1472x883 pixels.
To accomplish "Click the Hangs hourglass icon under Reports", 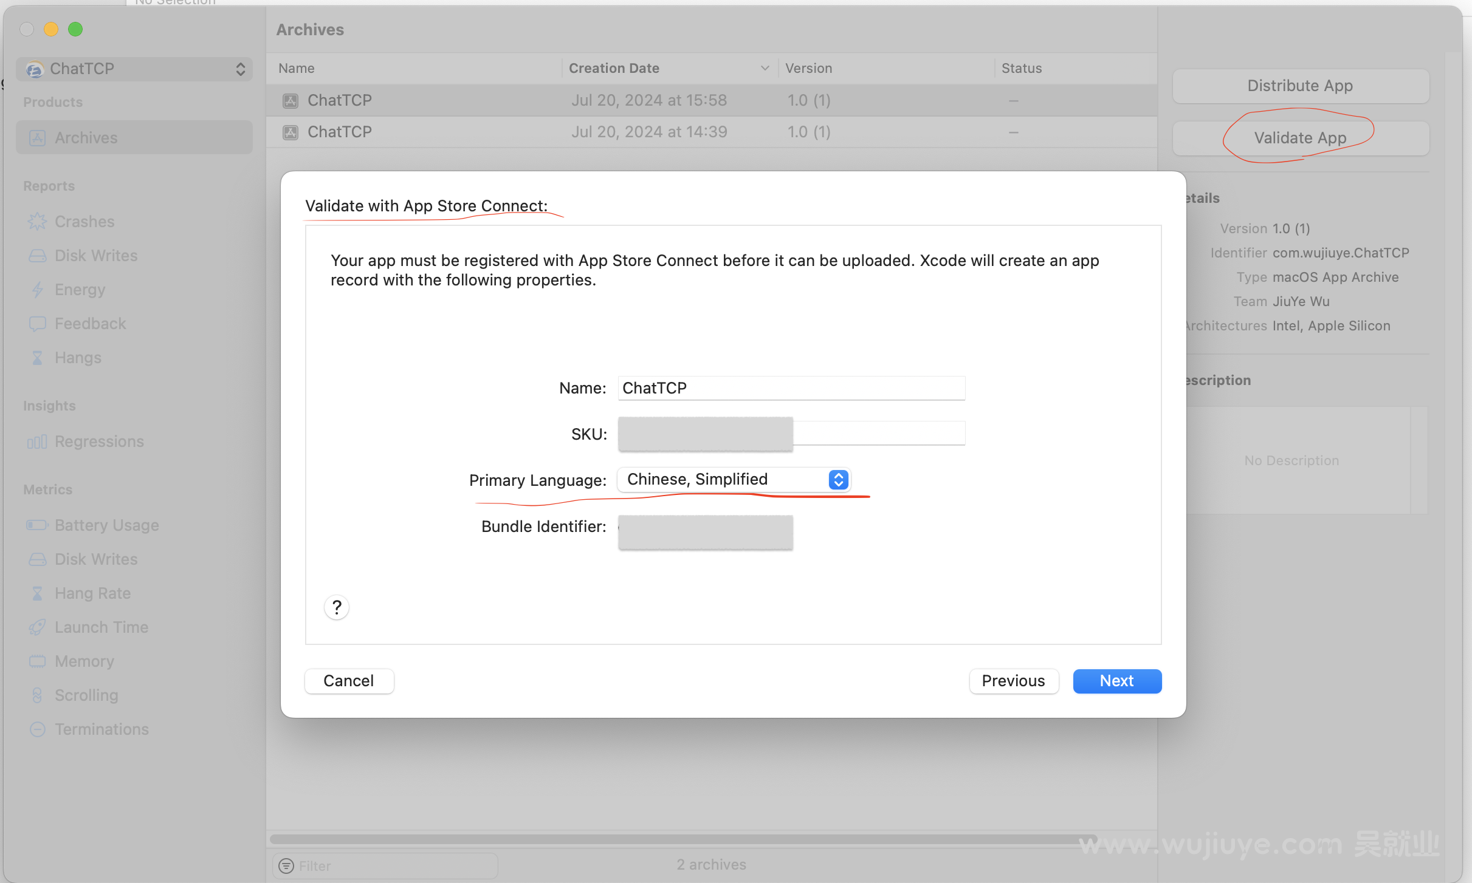I will (x=38, y=358).
